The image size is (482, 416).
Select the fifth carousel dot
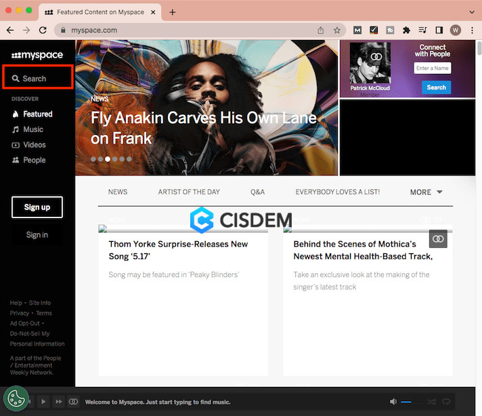point(122,159)
